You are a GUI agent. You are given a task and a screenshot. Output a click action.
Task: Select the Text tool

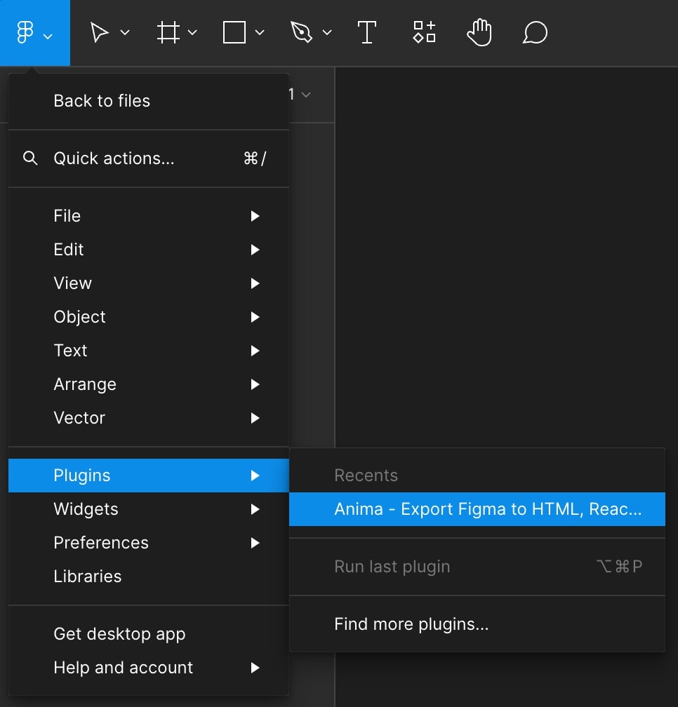366,33
